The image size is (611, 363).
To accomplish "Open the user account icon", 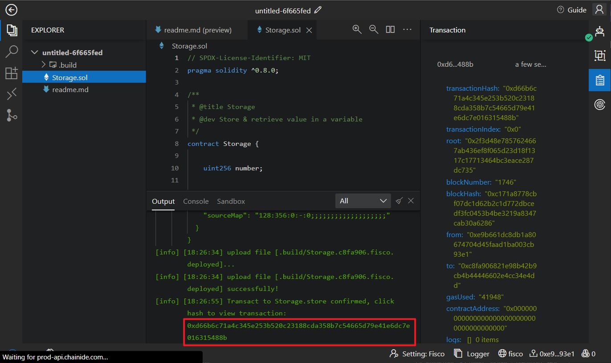I will (599, 10).
